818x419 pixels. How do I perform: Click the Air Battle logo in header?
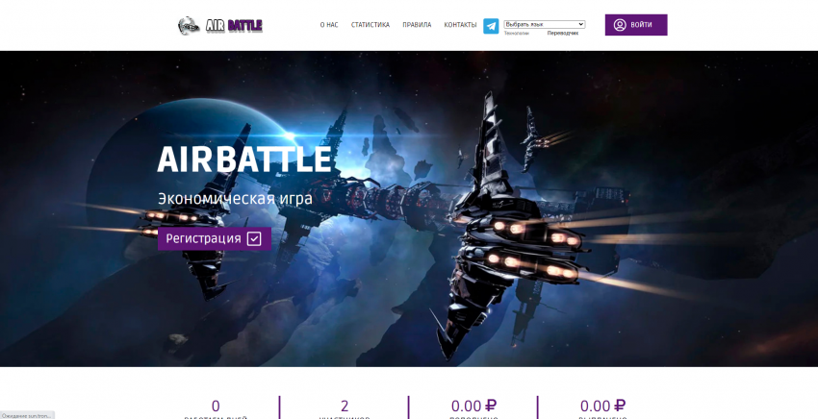[220, 25]
